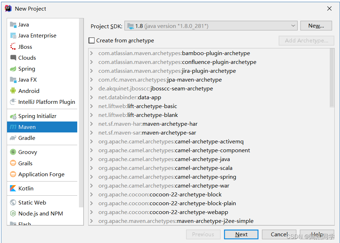Click the Grails orange icon
The image size is (340, 243).
(x=13, y=163)
